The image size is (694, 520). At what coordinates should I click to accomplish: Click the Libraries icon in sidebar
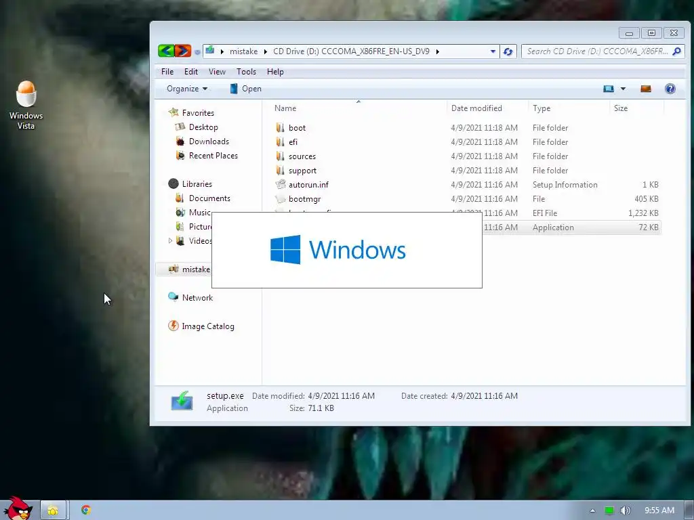click(x=173, y=183)
